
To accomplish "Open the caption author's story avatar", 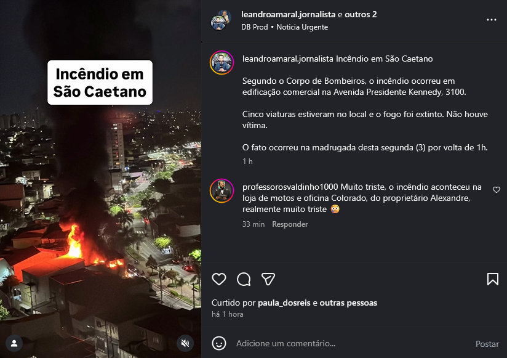I will coord(222,63).
